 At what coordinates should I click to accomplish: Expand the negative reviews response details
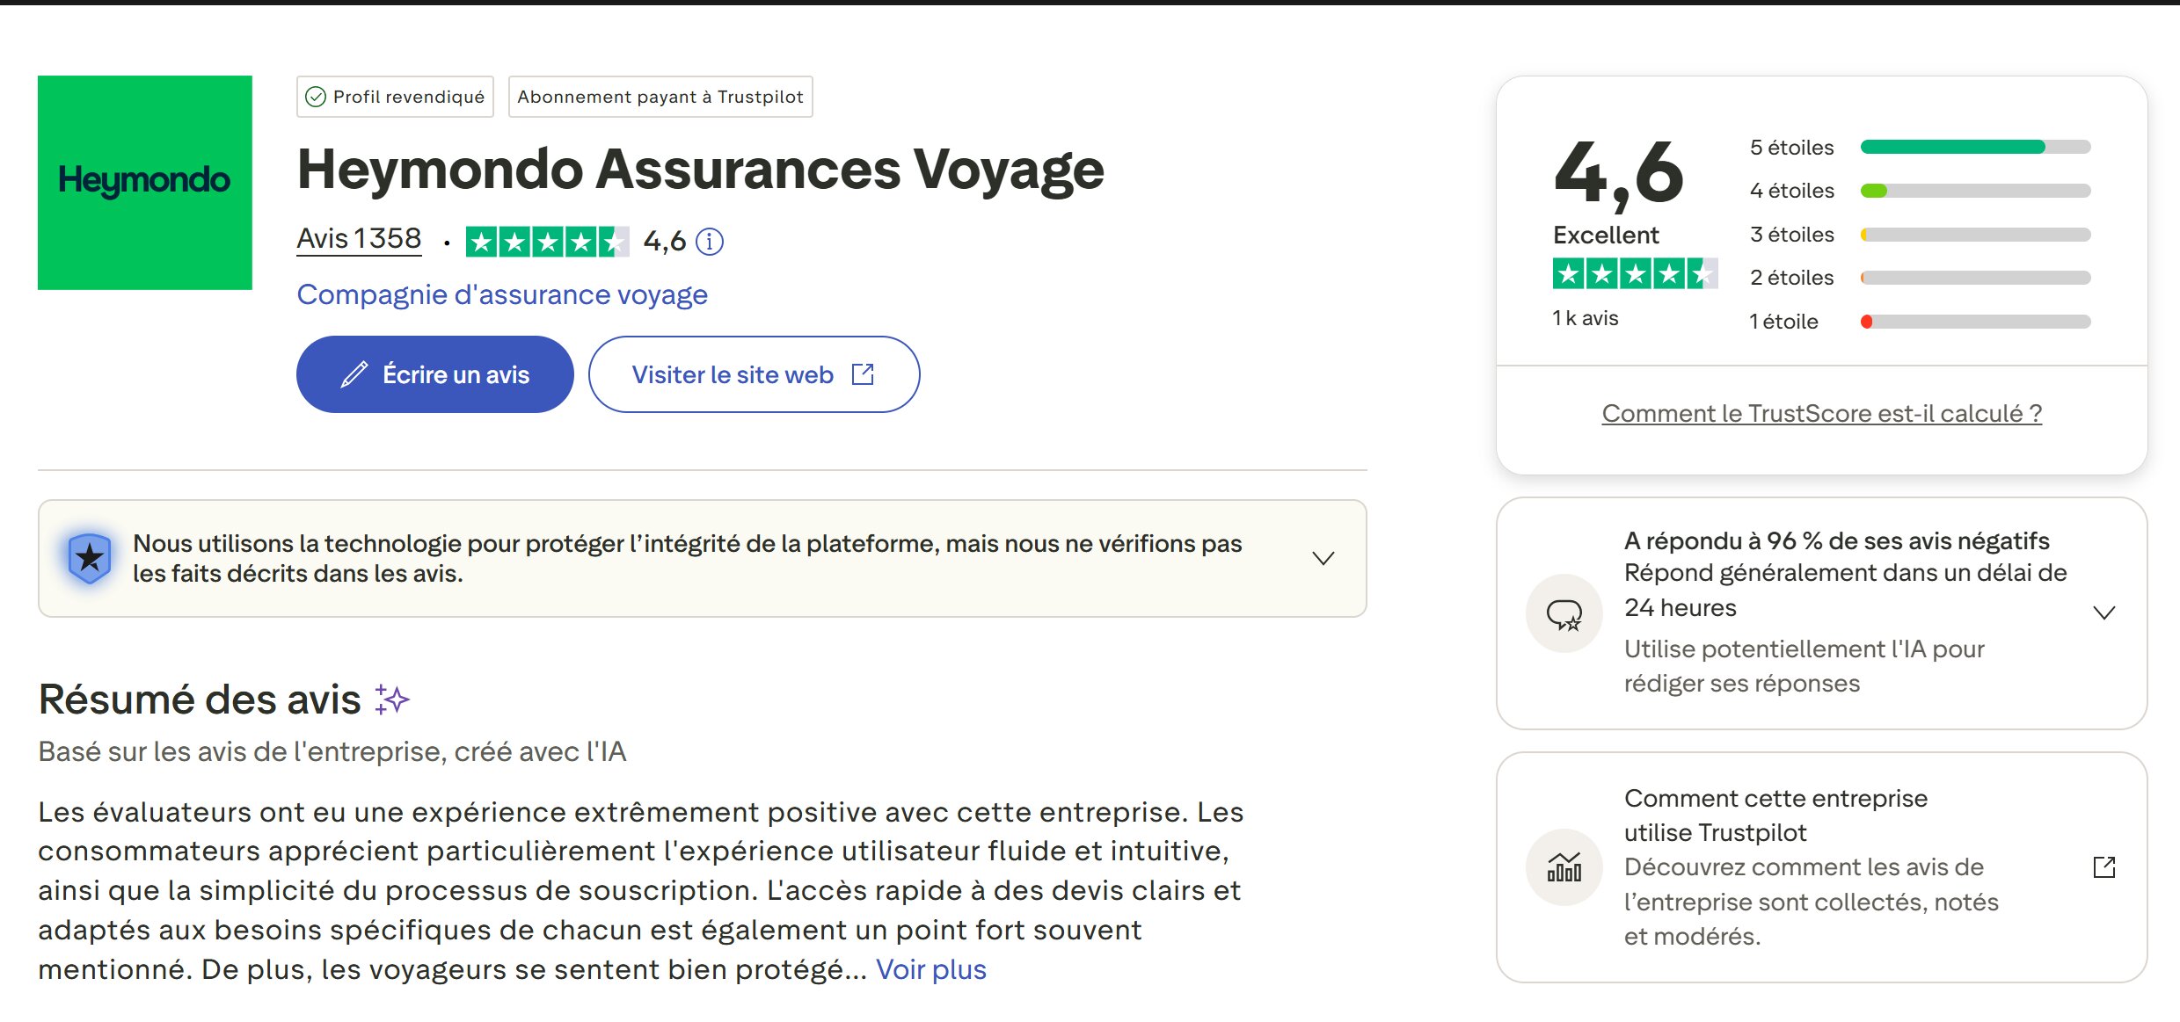pos(2104,613)
